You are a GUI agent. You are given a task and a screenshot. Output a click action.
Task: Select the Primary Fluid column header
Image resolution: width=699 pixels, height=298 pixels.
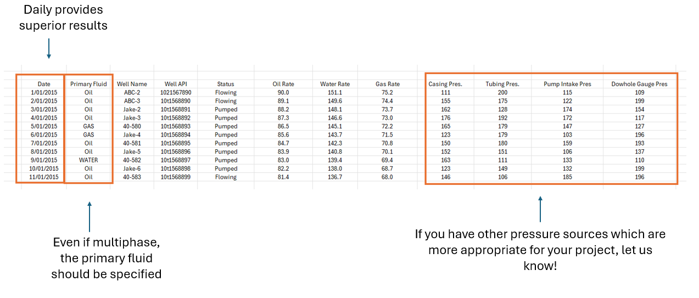tap(88, 84)
